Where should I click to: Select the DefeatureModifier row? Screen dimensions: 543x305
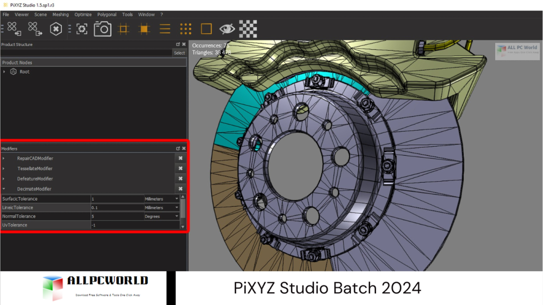89,179
